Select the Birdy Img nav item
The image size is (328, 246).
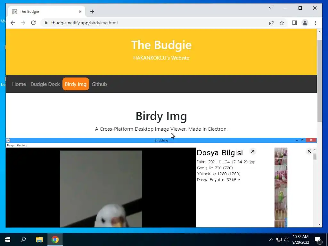point(76,84)
